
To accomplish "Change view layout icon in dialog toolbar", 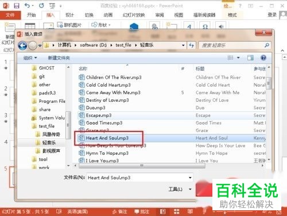I will point(230,58).
